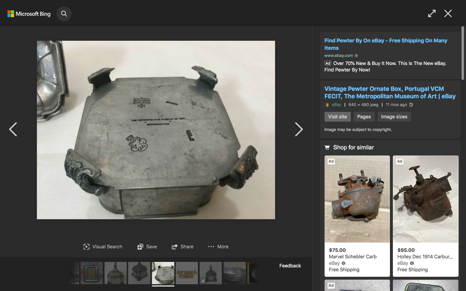
Task: Start Visual Search on this image
Action: [103, 247]
